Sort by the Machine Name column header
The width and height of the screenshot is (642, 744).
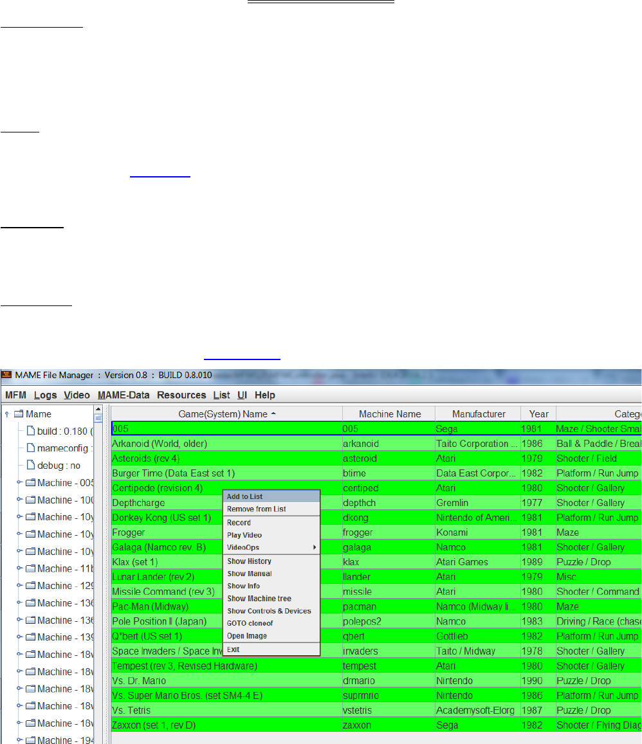(389, 413)
